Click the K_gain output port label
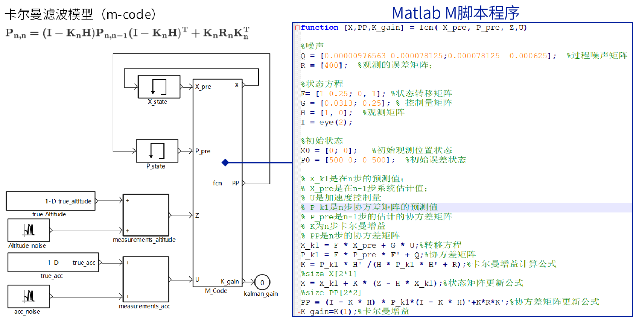Image resolution: width=633 pixels, height=317 pixels. tap(230, 281)
